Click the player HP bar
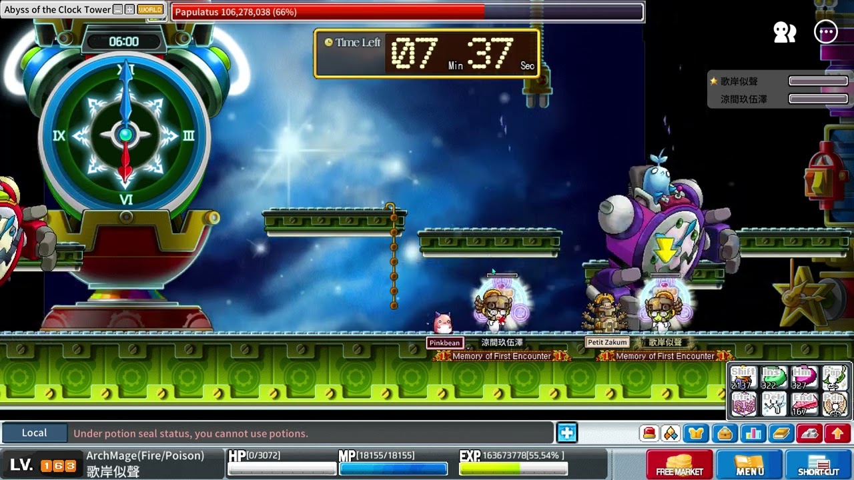Image resolution: width=854 pixels, height=480 pixels. click(x=282, y=468)
